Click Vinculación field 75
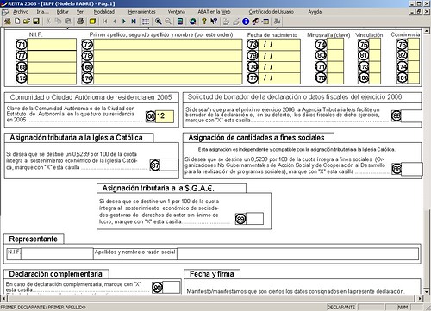The width and height of the screenshot is (431, 311). click(x=375, y=45)
